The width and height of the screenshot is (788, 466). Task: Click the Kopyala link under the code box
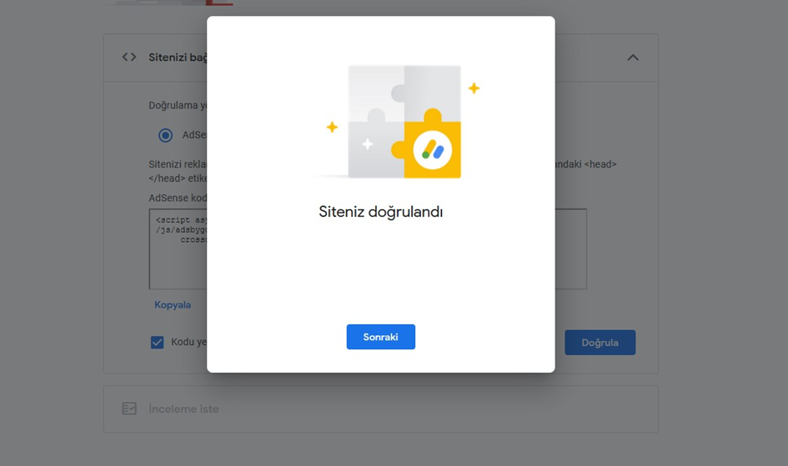tap(173, 305)
